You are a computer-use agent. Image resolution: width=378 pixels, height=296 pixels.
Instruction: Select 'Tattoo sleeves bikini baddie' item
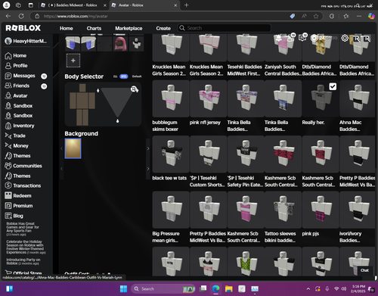pyautogui.click(x=283, y=217)
